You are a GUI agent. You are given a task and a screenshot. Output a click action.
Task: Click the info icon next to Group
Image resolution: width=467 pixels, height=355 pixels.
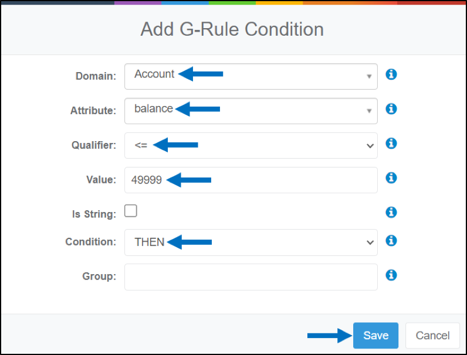pos(391,275)
